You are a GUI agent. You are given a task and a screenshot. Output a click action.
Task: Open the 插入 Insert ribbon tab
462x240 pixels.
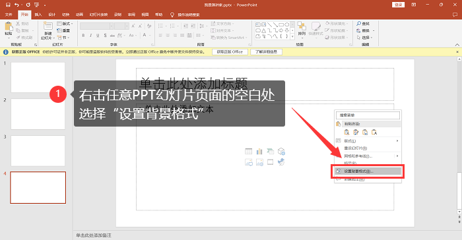pyautogui.click(x=38, y=15)
